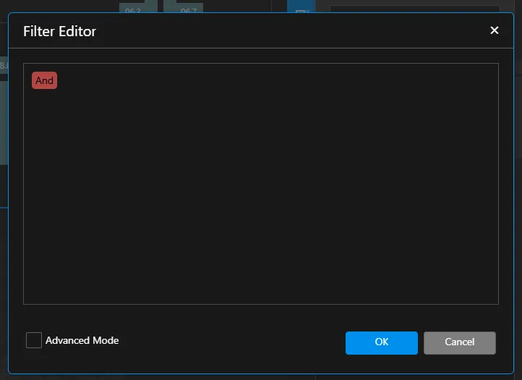Image resolution: width=522 pixels, height=380 pixels.
Task: Click the red And group operator
Action: click(44, 80)
